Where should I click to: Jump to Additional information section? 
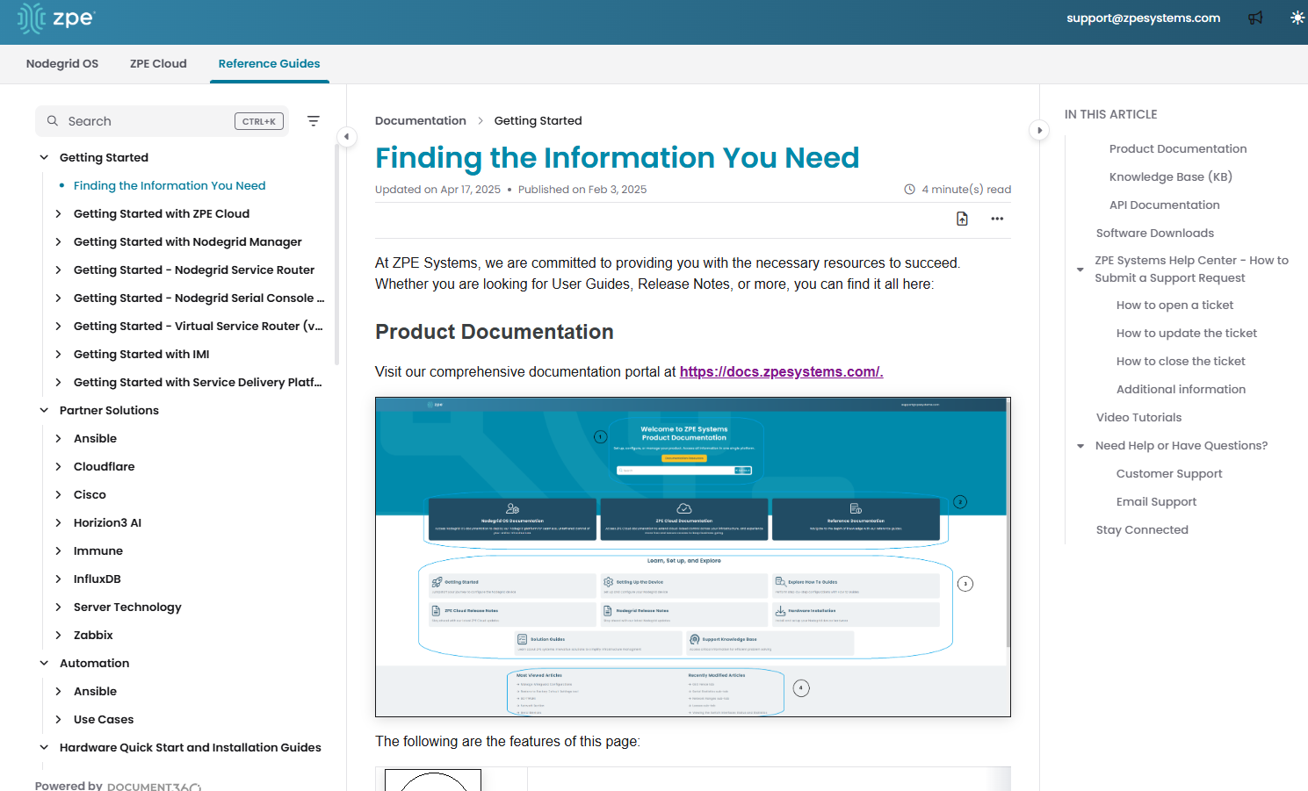point(1181,390)
